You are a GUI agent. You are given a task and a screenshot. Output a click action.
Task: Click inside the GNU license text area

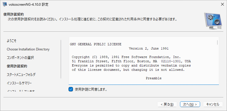click(144, 61)
